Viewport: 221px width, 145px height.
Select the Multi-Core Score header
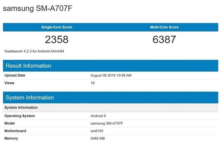pyautogui.click(x=164, y=27)
